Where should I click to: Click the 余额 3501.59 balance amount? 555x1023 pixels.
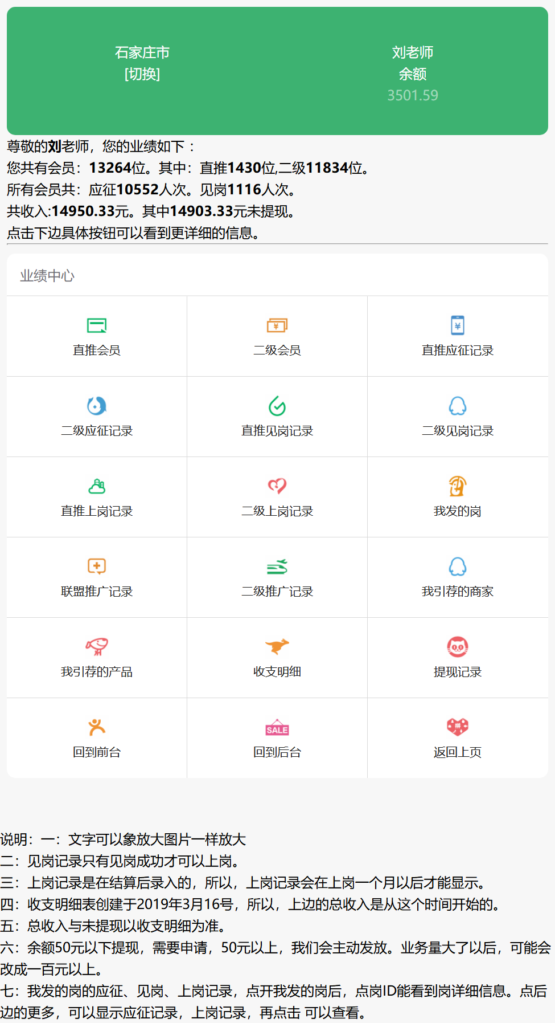(413, 95)
